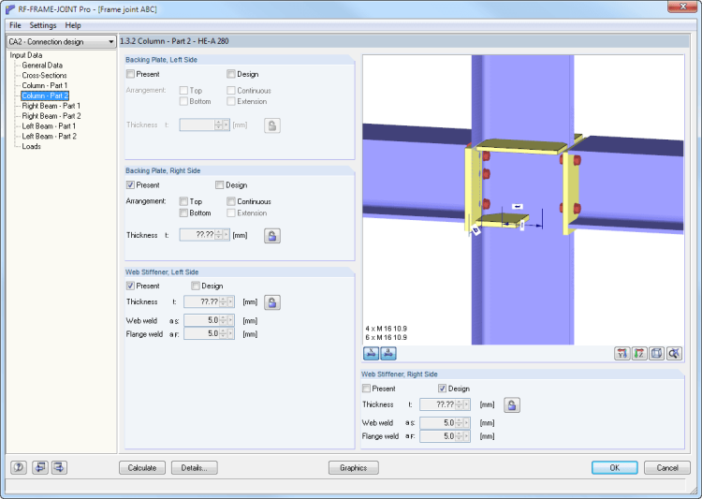
Task: Click the Graphics button
Action: click(x=353, y=467)
